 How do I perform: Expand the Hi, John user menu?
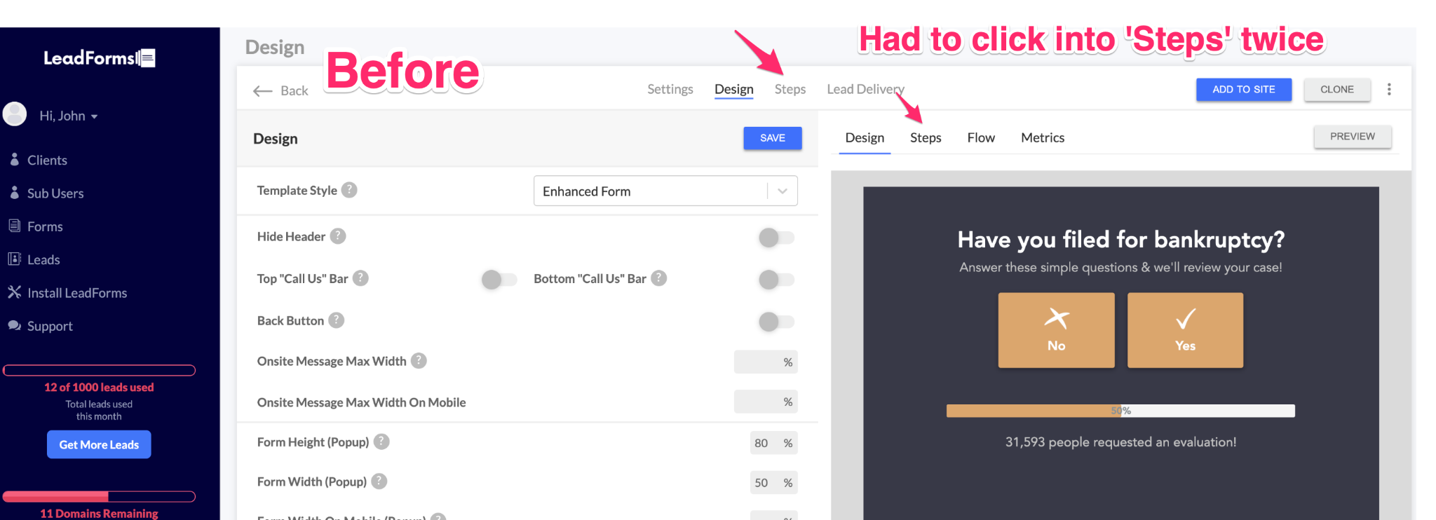click(x=69, y=116)
